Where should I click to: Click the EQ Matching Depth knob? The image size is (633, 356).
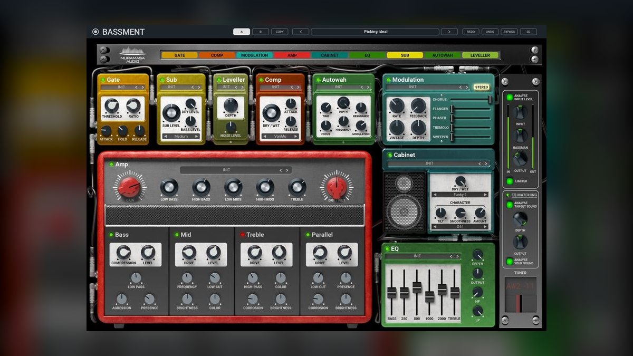(x=520, y=219)
